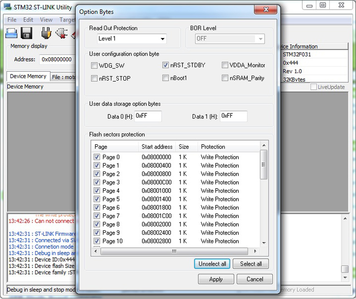This screenshot has width=356, height=299.
Task: Select the address 0x08002800 cell
Action: pyautogui.click(x=156, y=241)
